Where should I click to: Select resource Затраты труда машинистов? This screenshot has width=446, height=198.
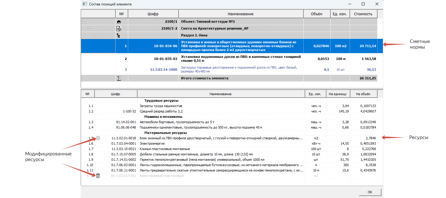[x=229, y=106]
